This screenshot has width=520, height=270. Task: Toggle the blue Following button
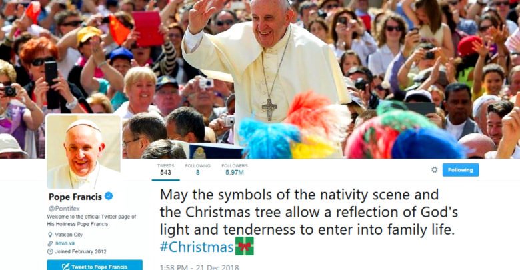[460, 170]
